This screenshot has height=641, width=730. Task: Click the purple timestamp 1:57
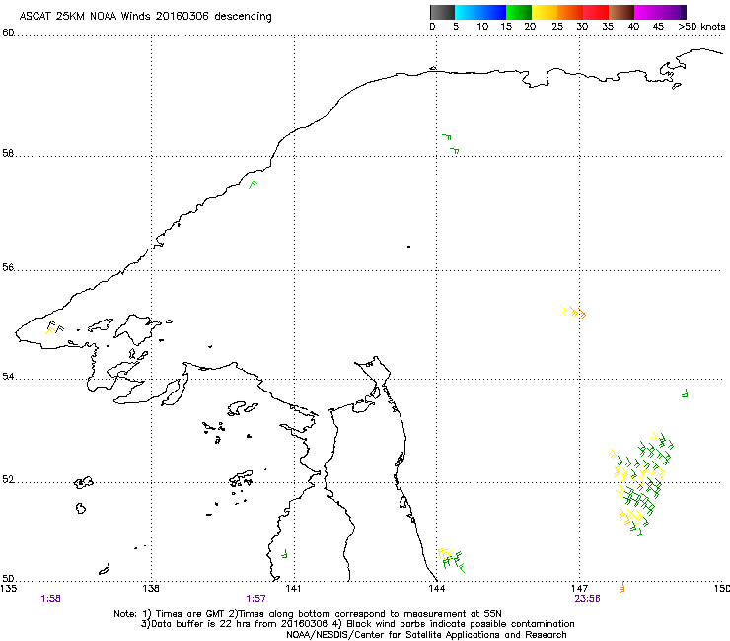256,599
